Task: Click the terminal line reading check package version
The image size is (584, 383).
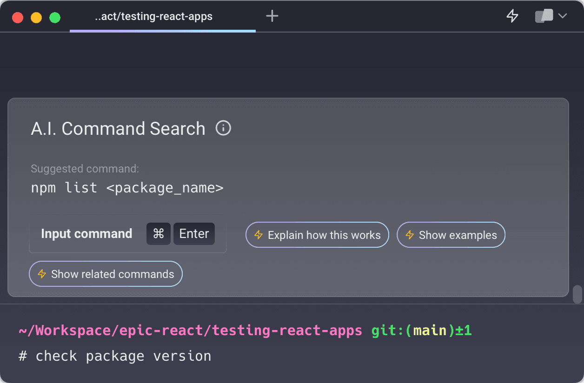Action: pos(115,356)
